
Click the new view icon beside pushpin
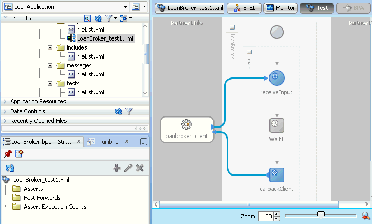19,154
